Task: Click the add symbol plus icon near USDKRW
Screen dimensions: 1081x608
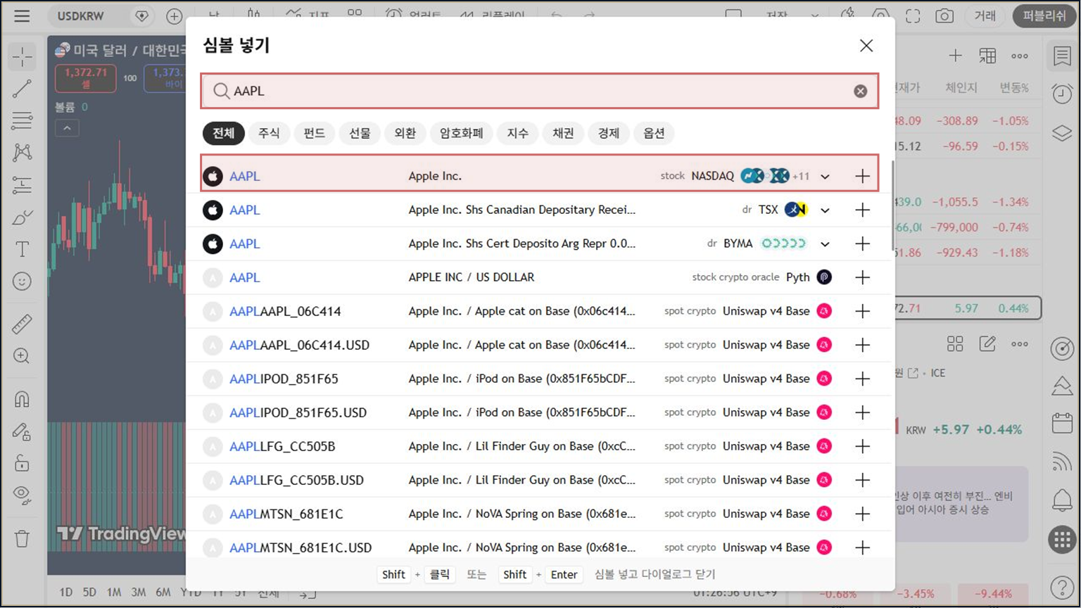Action: pyautogui.click(x=174, y=15)
